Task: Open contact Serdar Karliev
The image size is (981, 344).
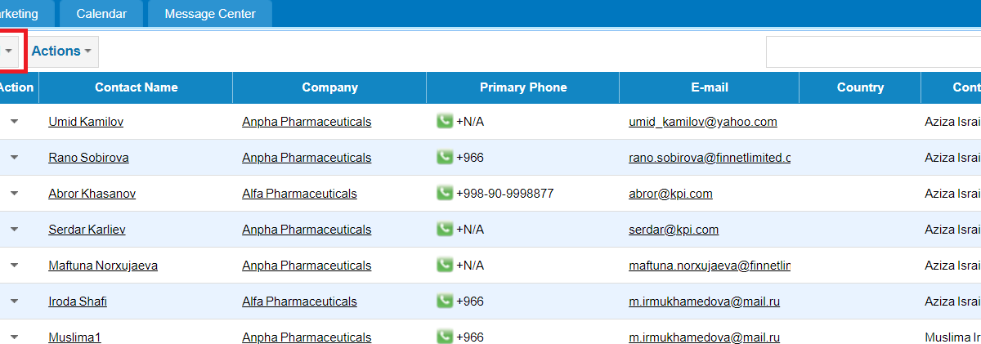Action: point(87,230)
